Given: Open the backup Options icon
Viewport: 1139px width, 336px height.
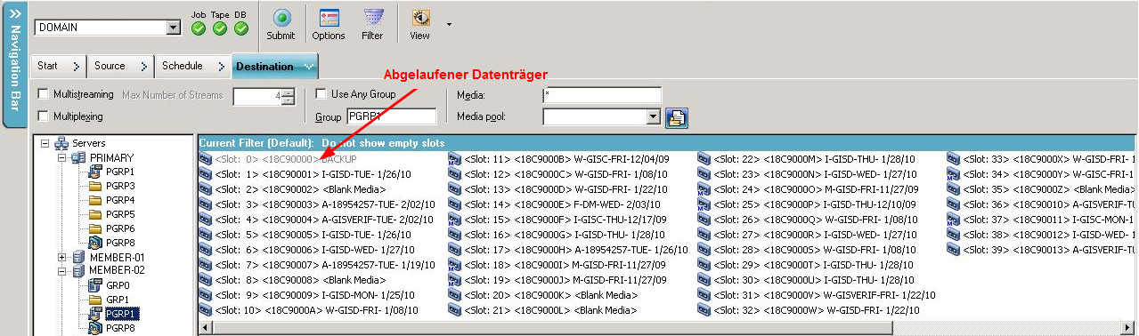Looking at the screenshot, I should [329, 17].
